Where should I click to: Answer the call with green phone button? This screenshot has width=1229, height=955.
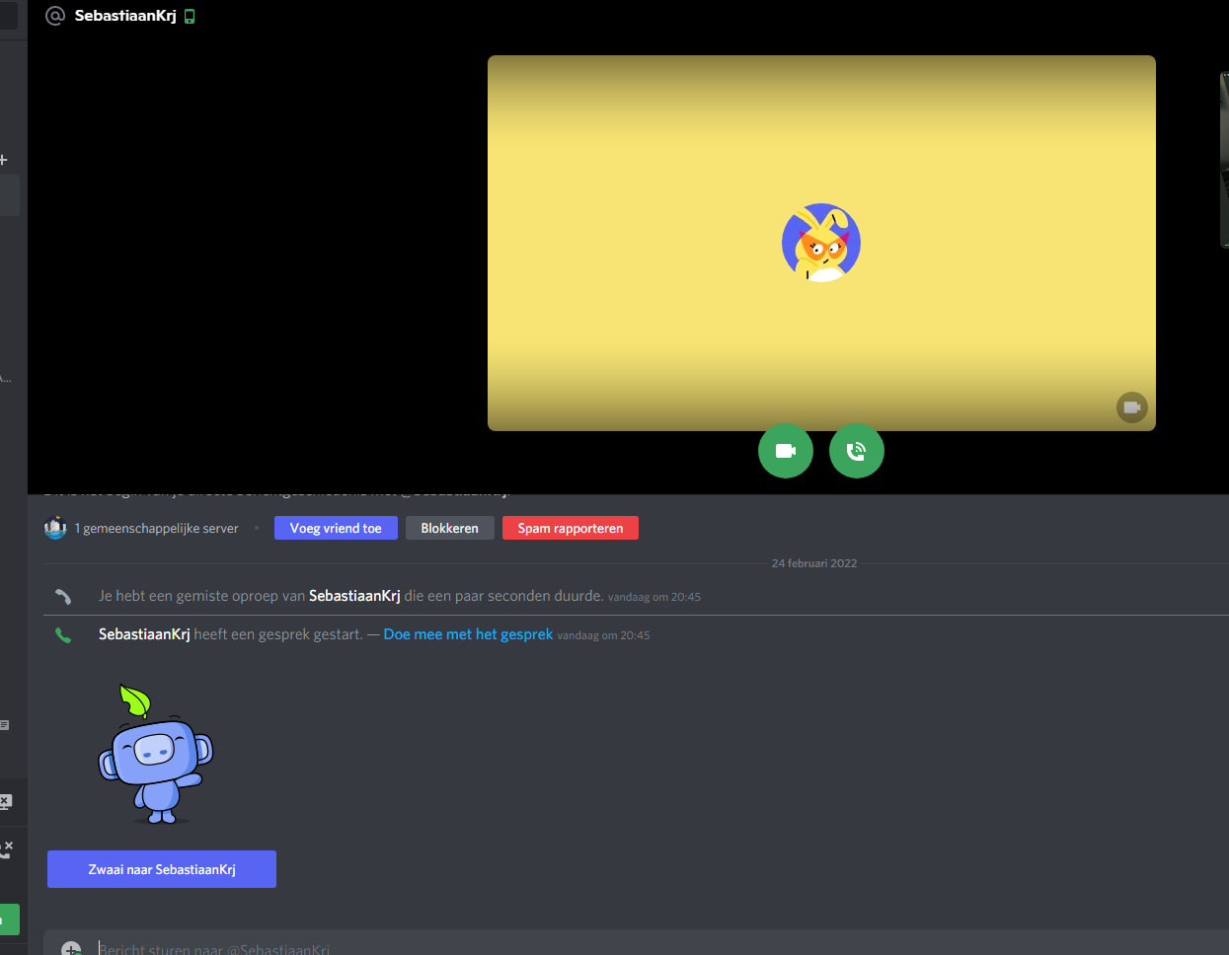pos(856,451)
